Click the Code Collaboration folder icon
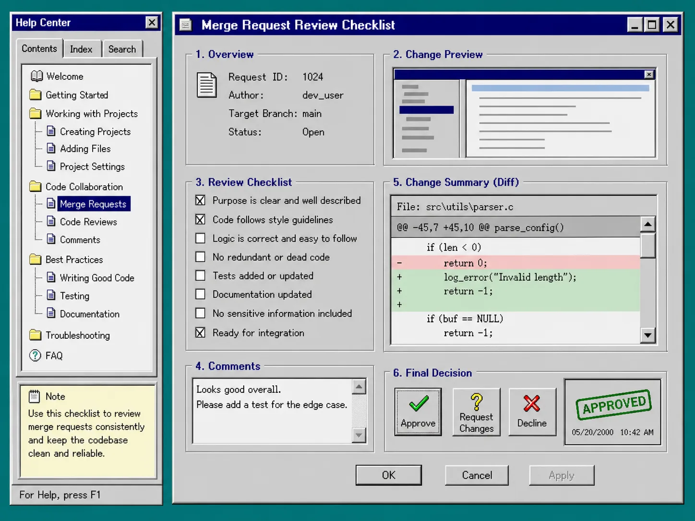Image resolution: width=695 pixels, height=521 pixels. pos(36,186)
